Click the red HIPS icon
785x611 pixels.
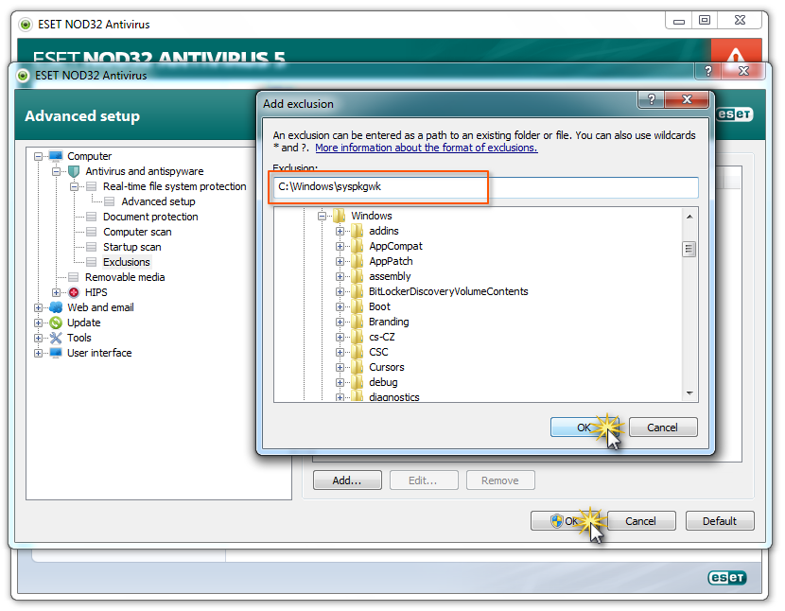pos(74,292)
